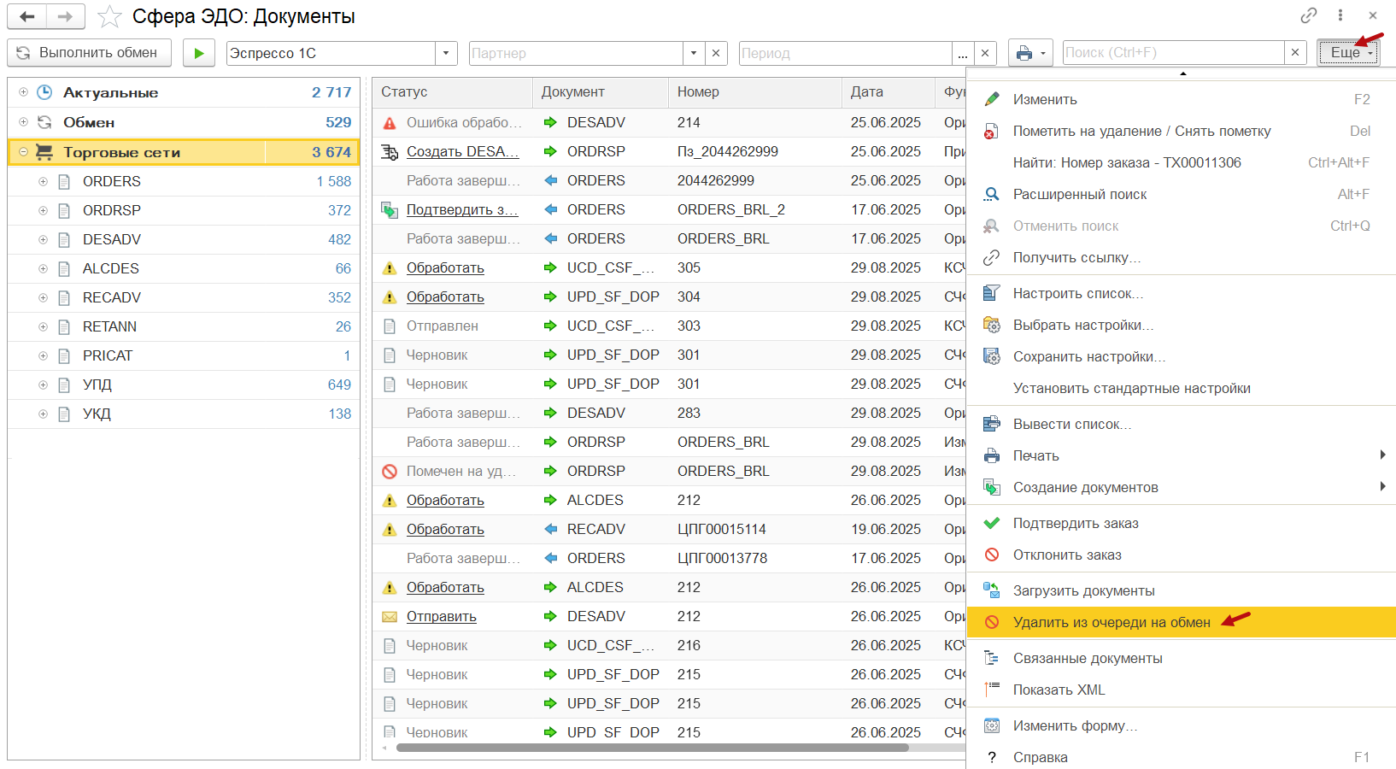Click pencil icon next to Изменить
This screenshot has height=769, width=1396.
point(991,99)
